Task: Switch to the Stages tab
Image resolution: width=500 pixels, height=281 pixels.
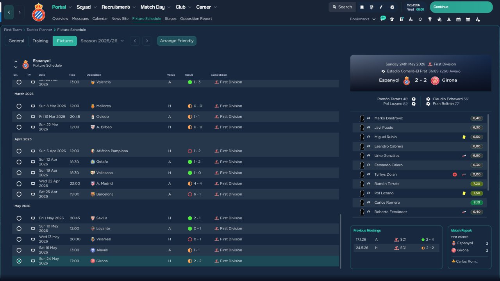Action: [171, 19]
